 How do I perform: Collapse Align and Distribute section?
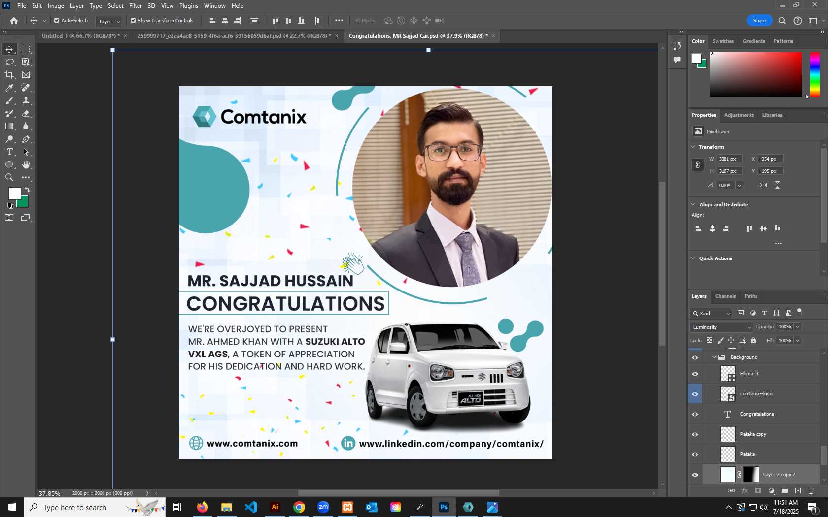click(x=693, y=204)
